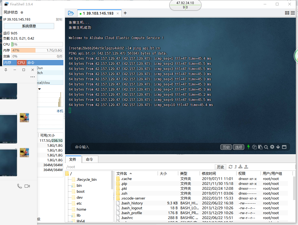Image resolution: width=298 pixels, height=225 pixels.
Task: Select the .cache folder row
Action: tap(202, 179)
